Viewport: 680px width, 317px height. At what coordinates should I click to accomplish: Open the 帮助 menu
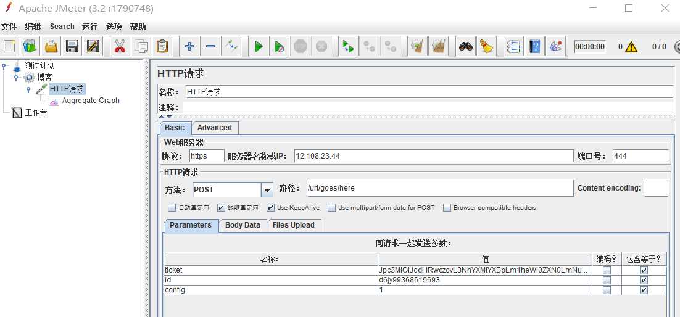138,27
